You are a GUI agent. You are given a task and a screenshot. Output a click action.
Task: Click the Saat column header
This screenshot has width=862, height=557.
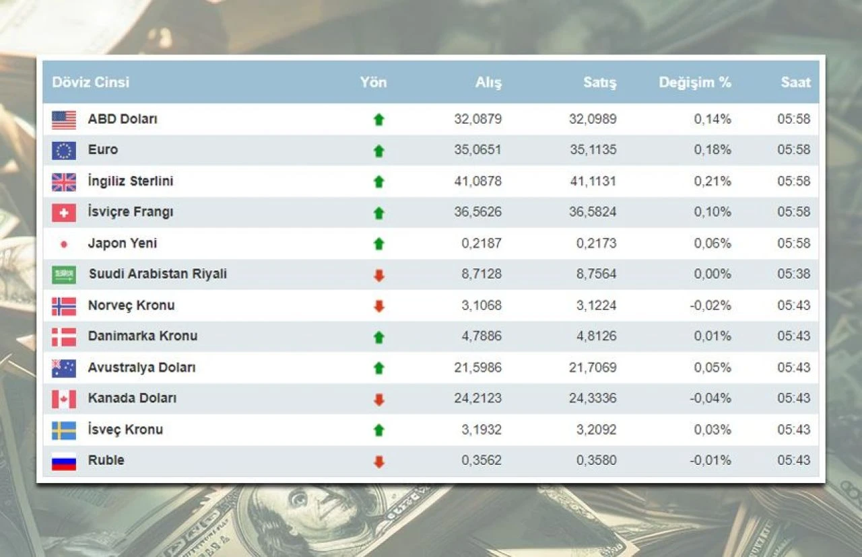795,83
